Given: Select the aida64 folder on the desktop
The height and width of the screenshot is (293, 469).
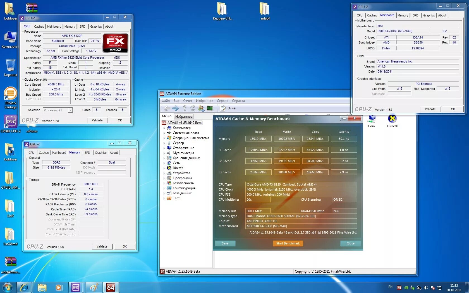Looking at the screenshot, I should pyautogui.click(x=265, y=11).
